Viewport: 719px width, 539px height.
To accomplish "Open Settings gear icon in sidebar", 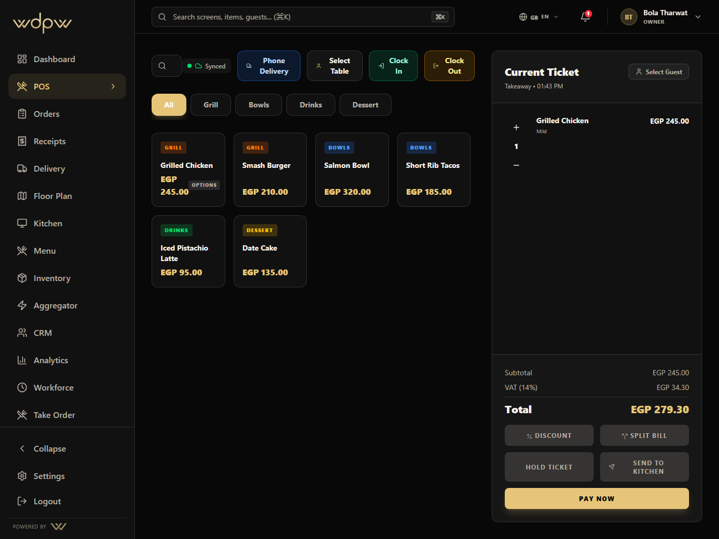I will pyautogui.click(x=22, y=476).
